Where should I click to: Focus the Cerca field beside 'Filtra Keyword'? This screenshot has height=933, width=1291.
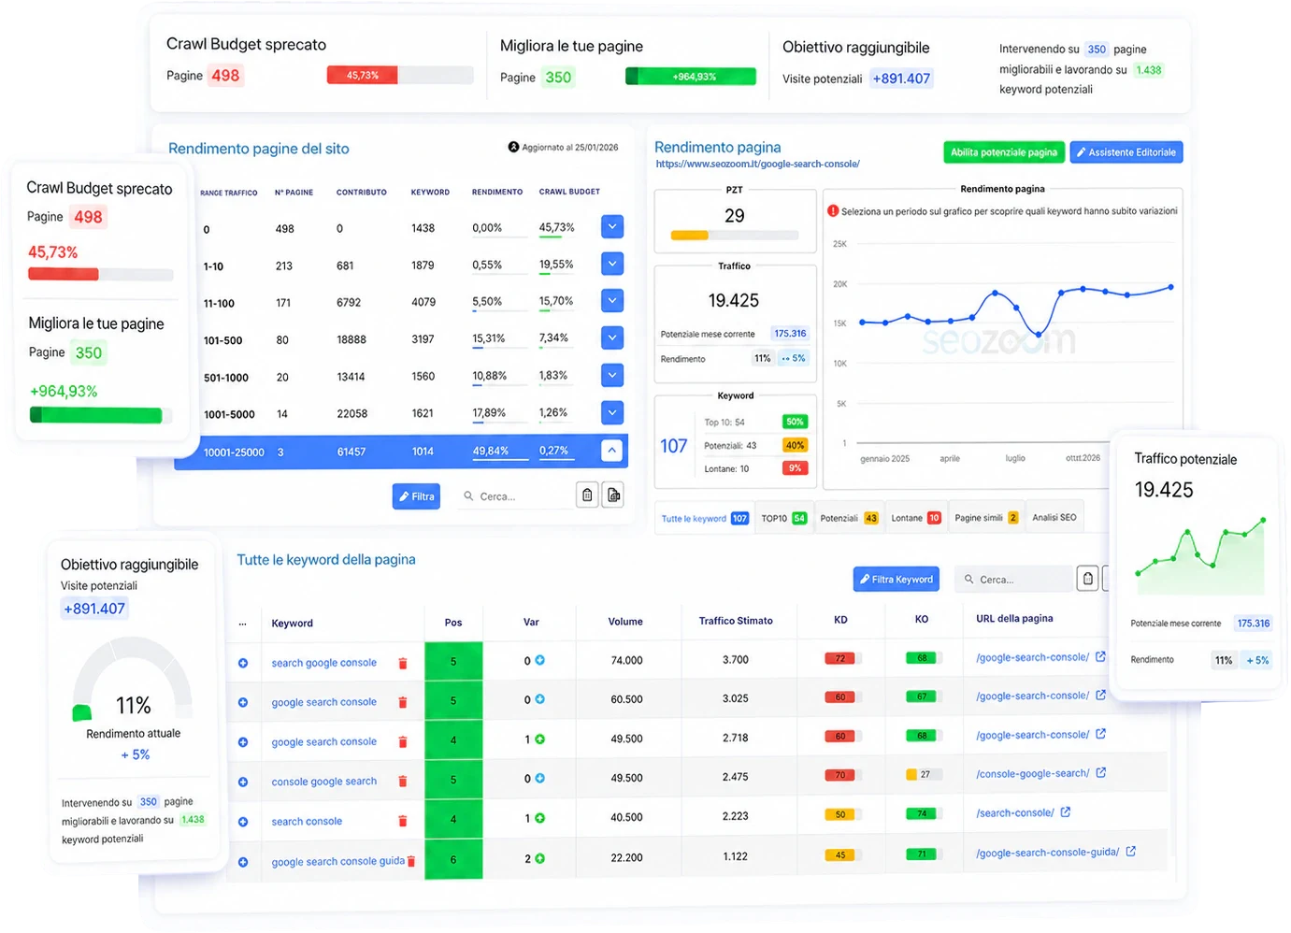pos(1014,580)
